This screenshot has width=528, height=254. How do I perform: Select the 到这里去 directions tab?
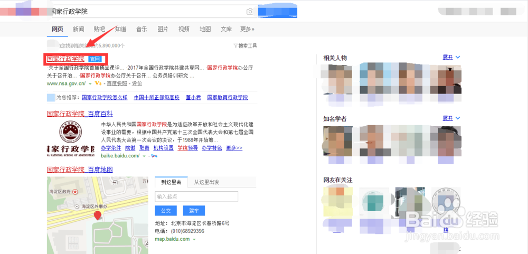[x=171, y=182]
